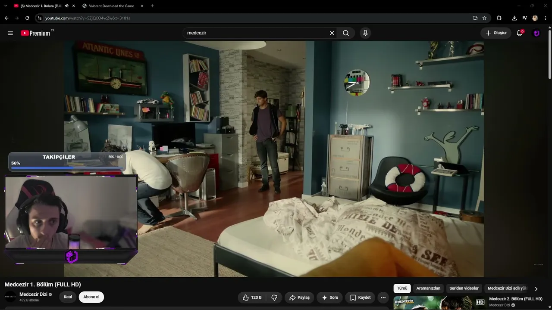552x310 pixels.
Task: Open the YouTube guide hamburger menu
Action: tap(10, 33)
